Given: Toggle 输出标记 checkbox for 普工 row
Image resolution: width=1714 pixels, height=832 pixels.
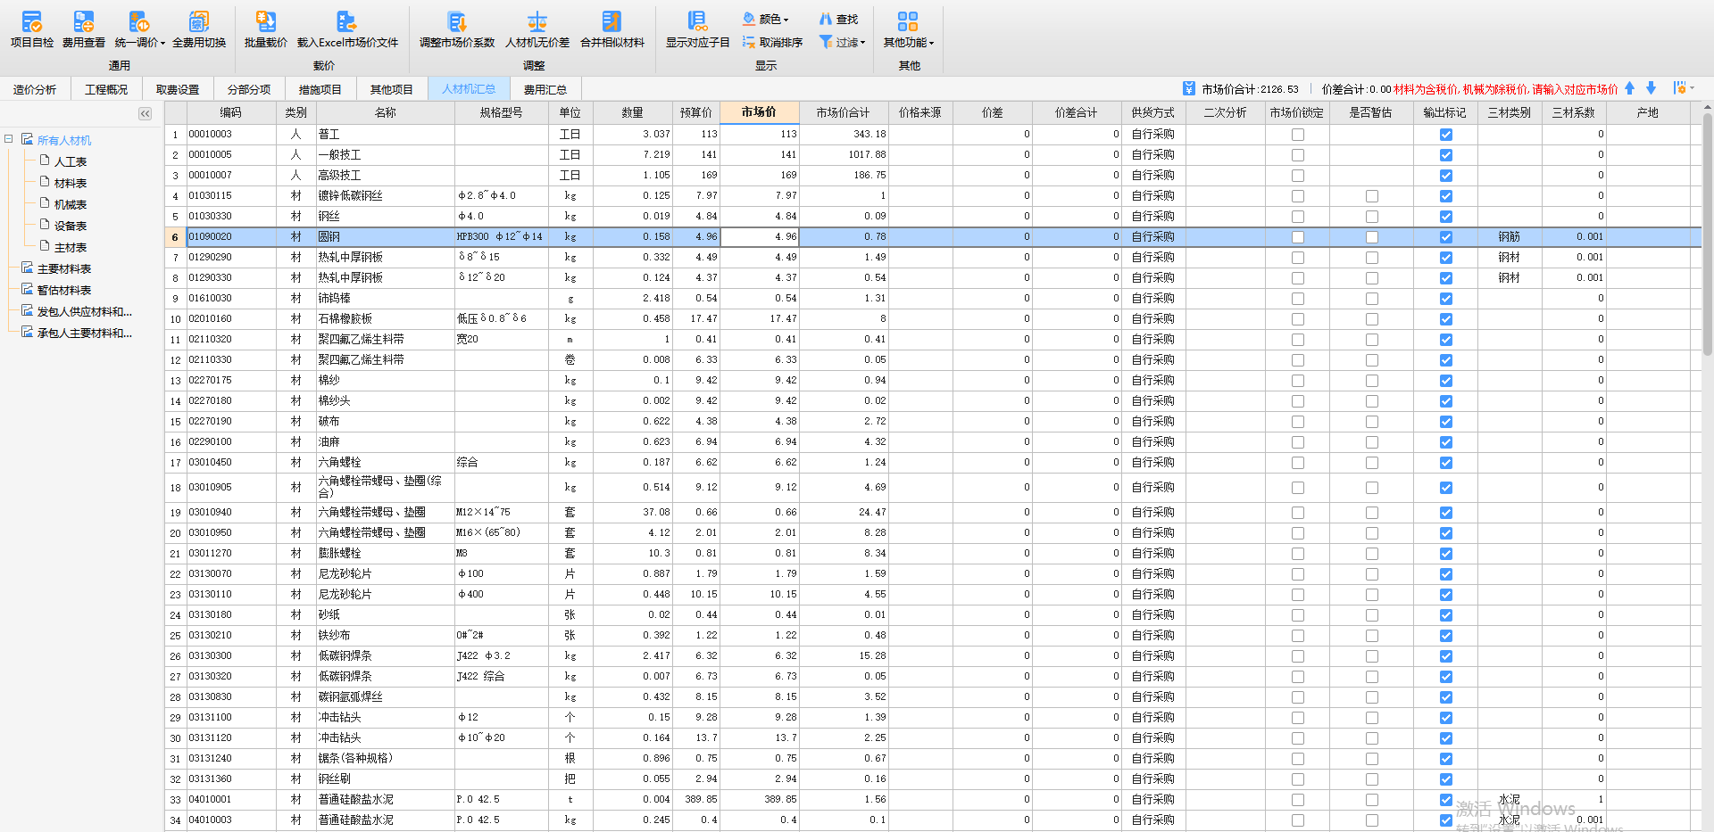Looking at the screenshot, I should point(1446,135).
